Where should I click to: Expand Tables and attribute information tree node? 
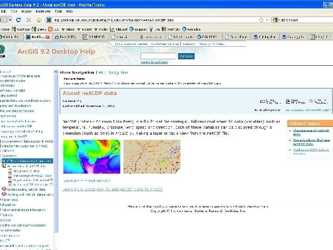point(0,210)
